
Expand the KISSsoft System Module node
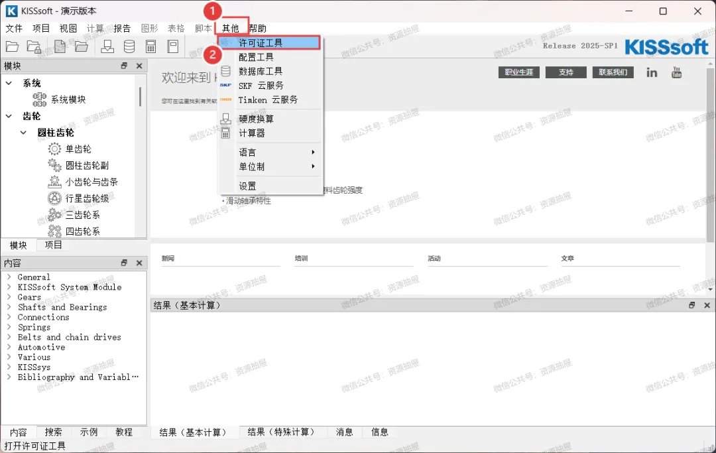[x=9, y=287]
